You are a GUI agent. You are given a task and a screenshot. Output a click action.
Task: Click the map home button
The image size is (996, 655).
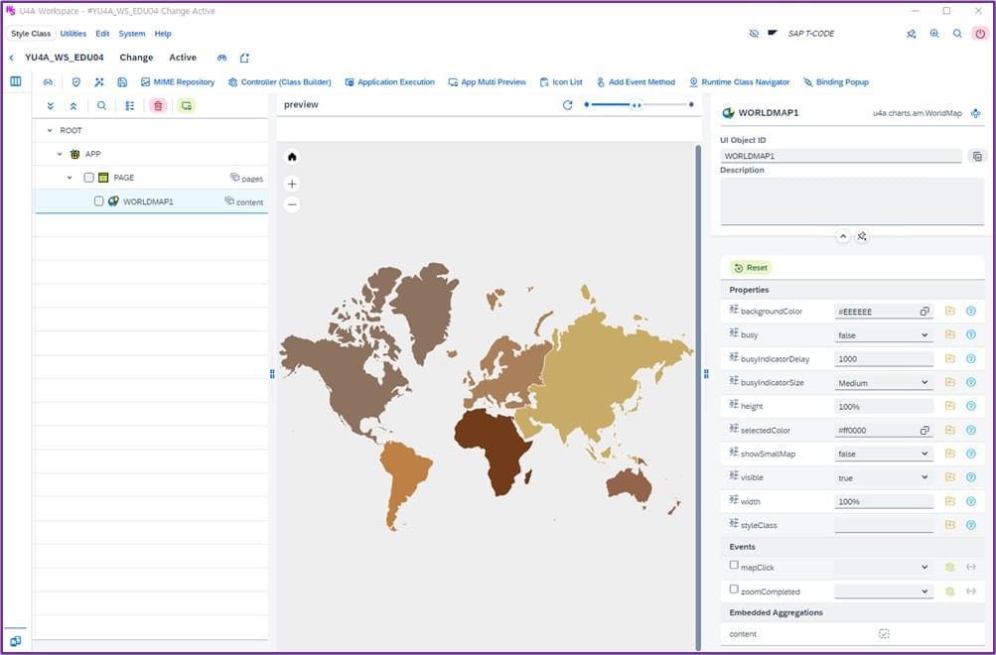[292, 157]
